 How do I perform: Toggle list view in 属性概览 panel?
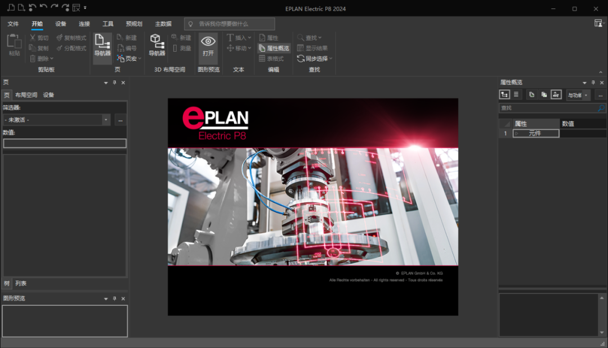coord(516,94)
